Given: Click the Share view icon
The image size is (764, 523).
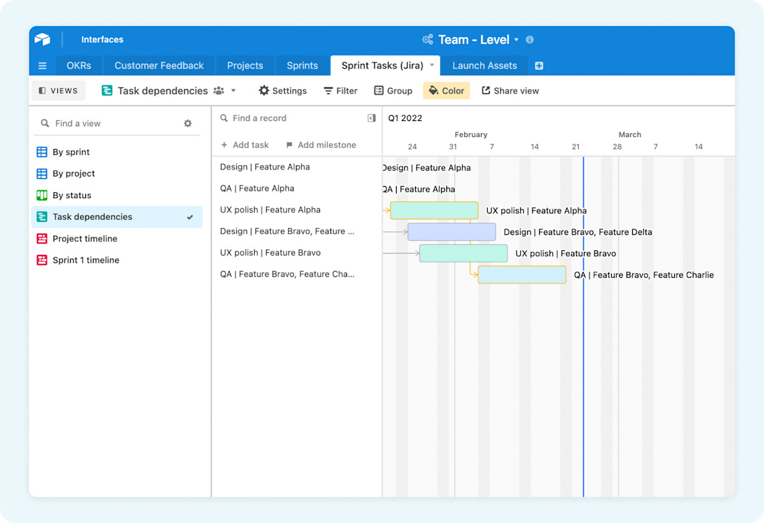Looking at the screenshot, I should click(487, 90).
